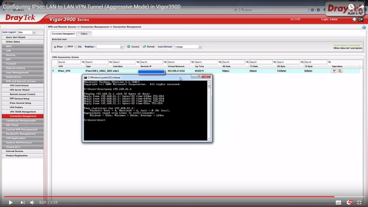Open Online Status menu item
368x207 pixels.
point(23,42)
